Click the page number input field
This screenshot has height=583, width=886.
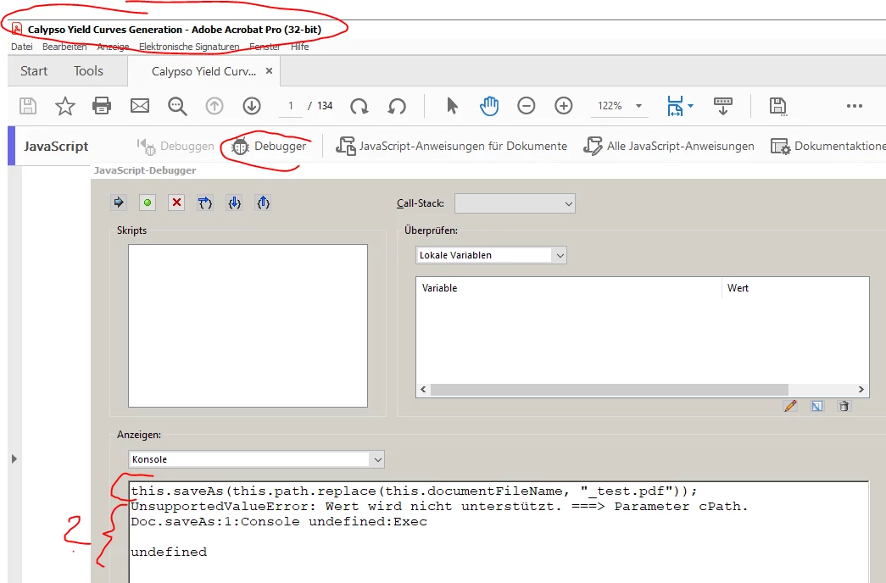pos(291,106)
